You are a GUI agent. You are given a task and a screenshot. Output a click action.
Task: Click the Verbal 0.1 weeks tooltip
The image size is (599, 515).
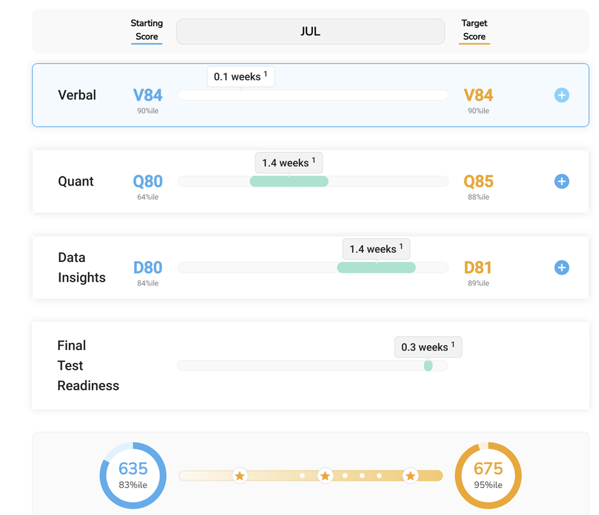click(x=240, y=76)
